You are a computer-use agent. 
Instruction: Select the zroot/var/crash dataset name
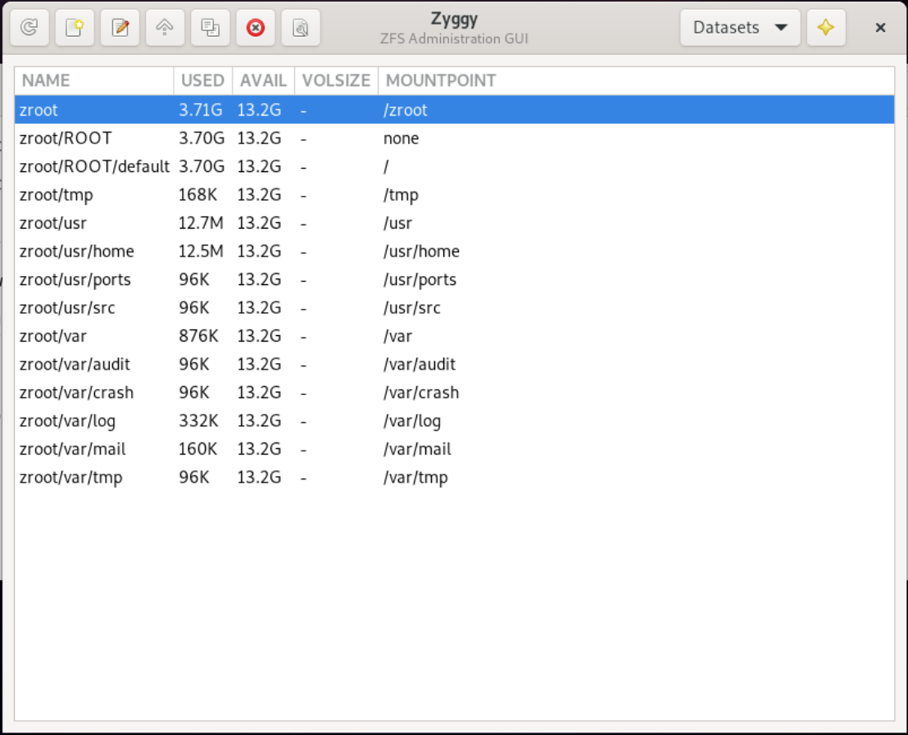point(76,392)
